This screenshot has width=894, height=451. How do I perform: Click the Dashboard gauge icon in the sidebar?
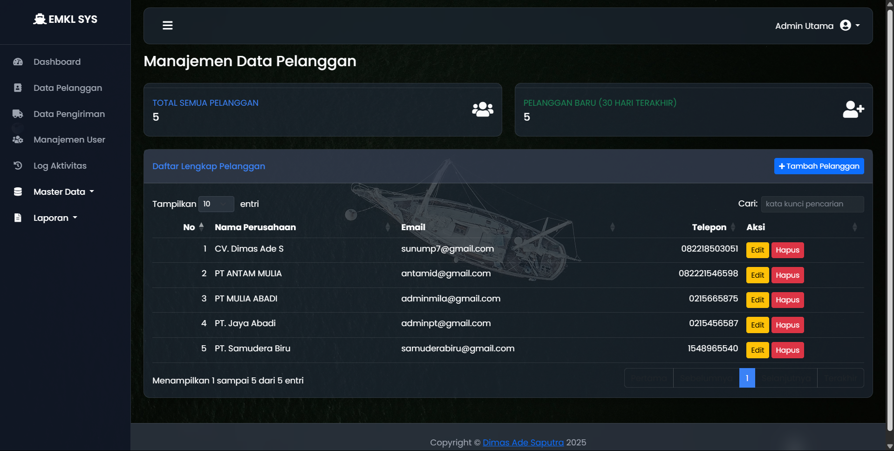point(18,62)
